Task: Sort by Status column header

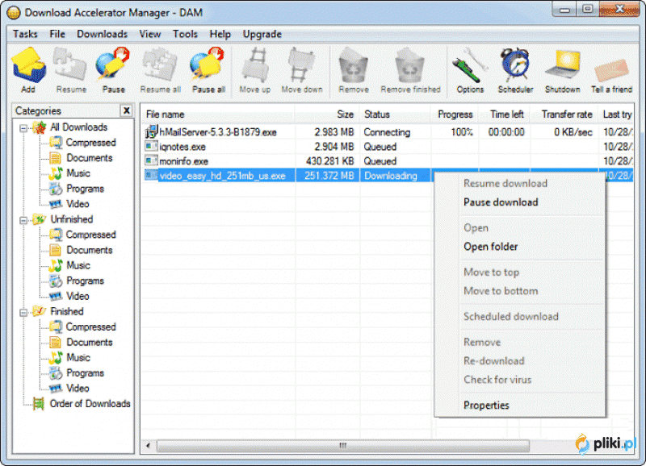Action: tap(396, 114)
